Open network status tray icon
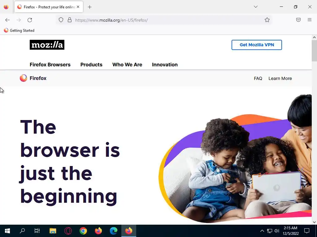317x237 pixels. coord(270,231)
